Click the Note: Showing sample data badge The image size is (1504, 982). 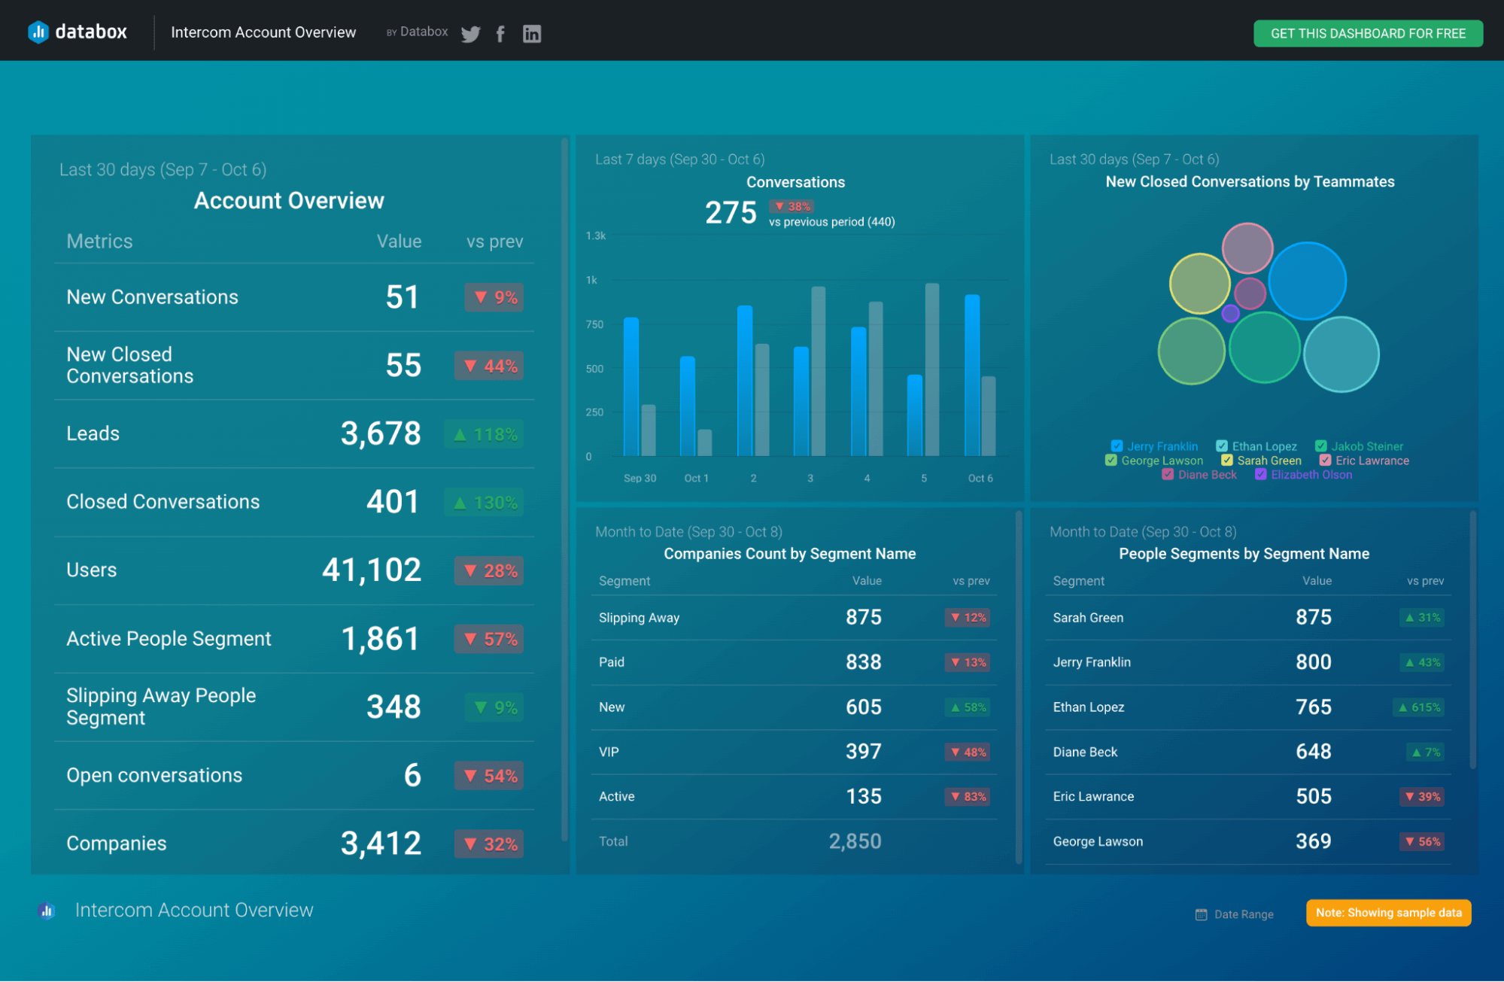[x=1387, y=912]
